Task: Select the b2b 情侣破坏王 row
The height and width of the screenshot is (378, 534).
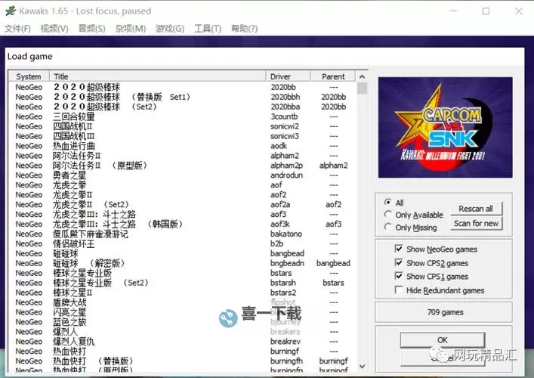Action: pos(183,243)
